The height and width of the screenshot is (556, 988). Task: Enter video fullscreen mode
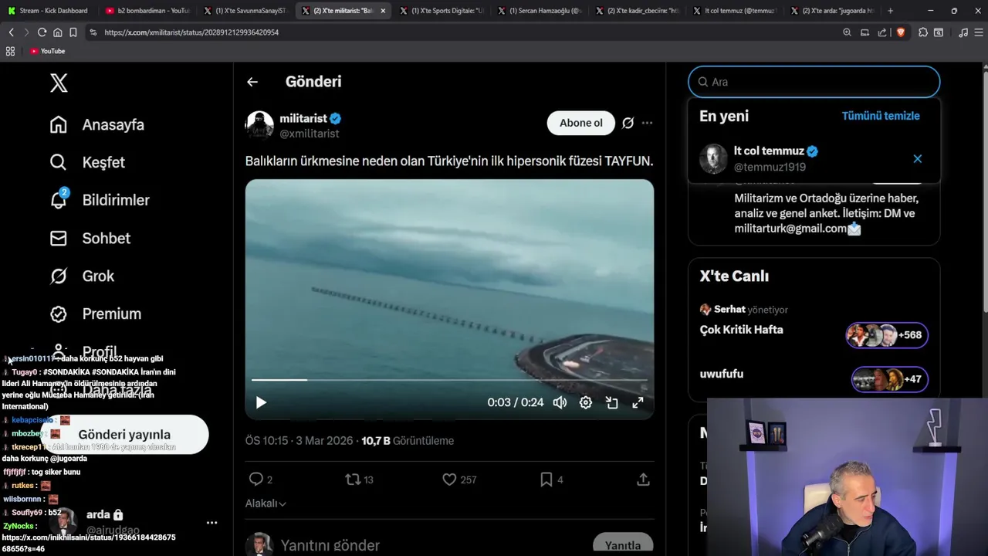pos(638,402)
